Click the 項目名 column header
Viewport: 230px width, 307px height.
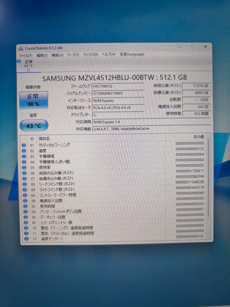pos(44,139)
